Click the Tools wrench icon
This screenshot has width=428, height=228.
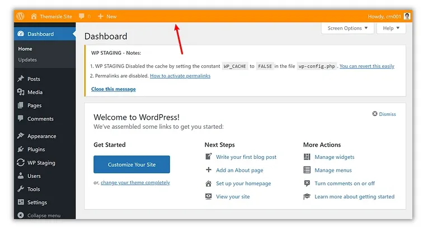[x=21, y=189]
